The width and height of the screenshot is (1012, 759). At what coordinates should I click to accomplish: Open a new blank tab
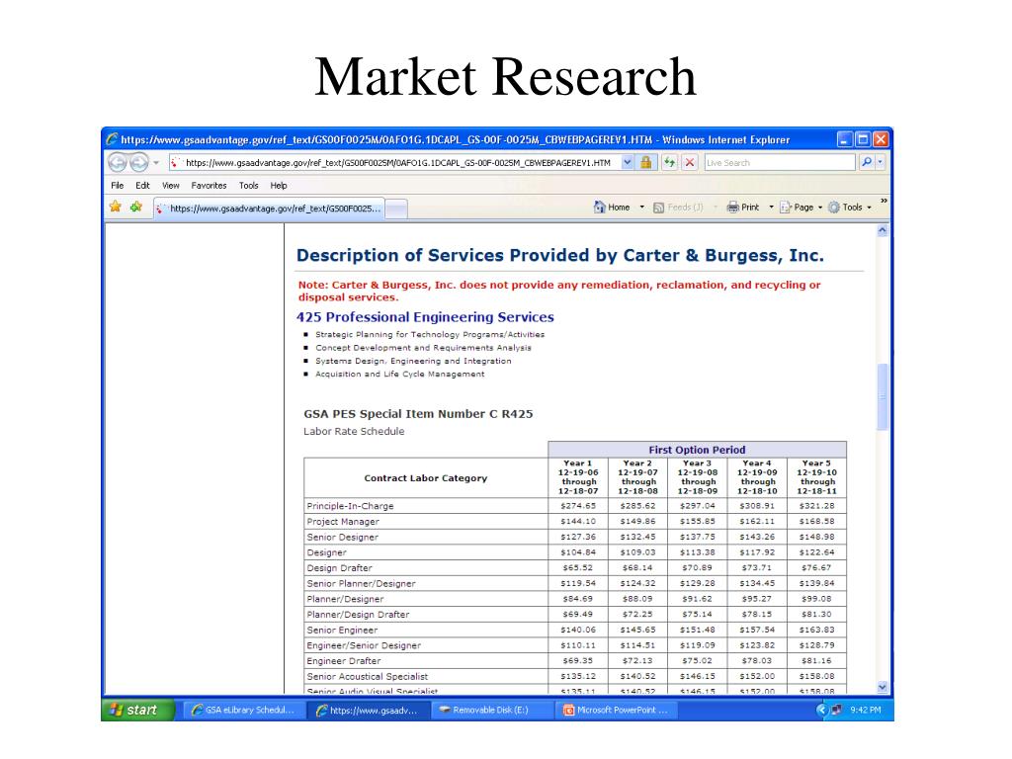click(x=396, y=210)
